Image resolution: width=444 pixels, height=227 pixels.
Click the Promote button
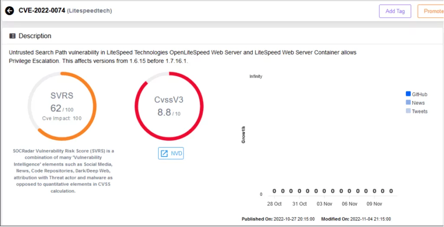(431, 11)
